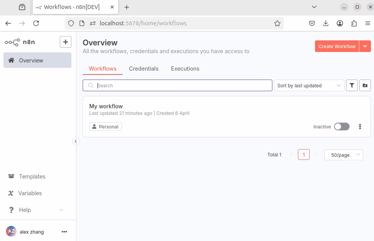The width and height of the screenshot is (374, 241).
Task: Open My workflow three-dot actions menu
Action: (x=360, y=127)
